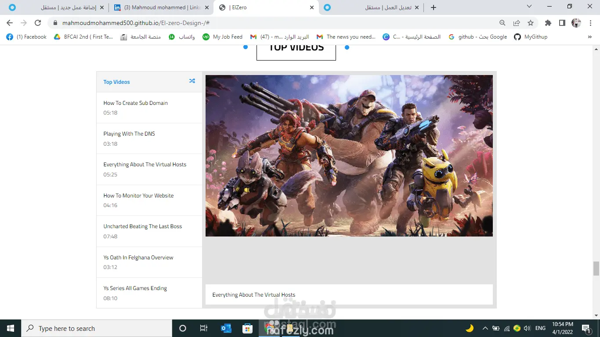
Task: Open the Facebook bookmark
Action: (26, 37)
